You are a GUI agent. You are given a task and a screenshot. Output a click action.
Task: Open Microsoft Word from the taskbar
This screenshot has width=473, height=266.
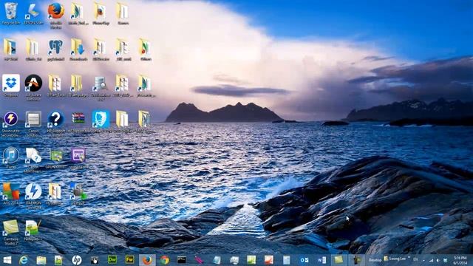click(x=321, y=260)
